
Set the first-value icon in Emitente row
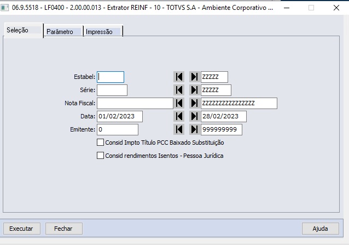point(179,129)
